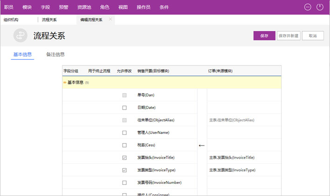Click the 取消 button
The height and width of the screenshot is (196, 330).
click(313, 36)
